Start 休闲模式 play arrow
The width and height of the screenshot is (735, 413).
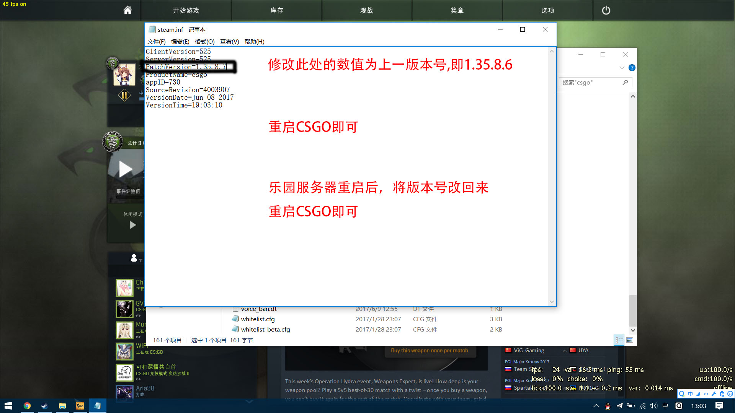(133, 225)
